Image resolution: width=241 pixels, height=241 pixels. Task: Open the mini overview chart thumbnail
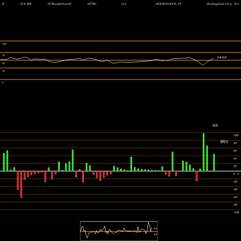coord(119,231)
